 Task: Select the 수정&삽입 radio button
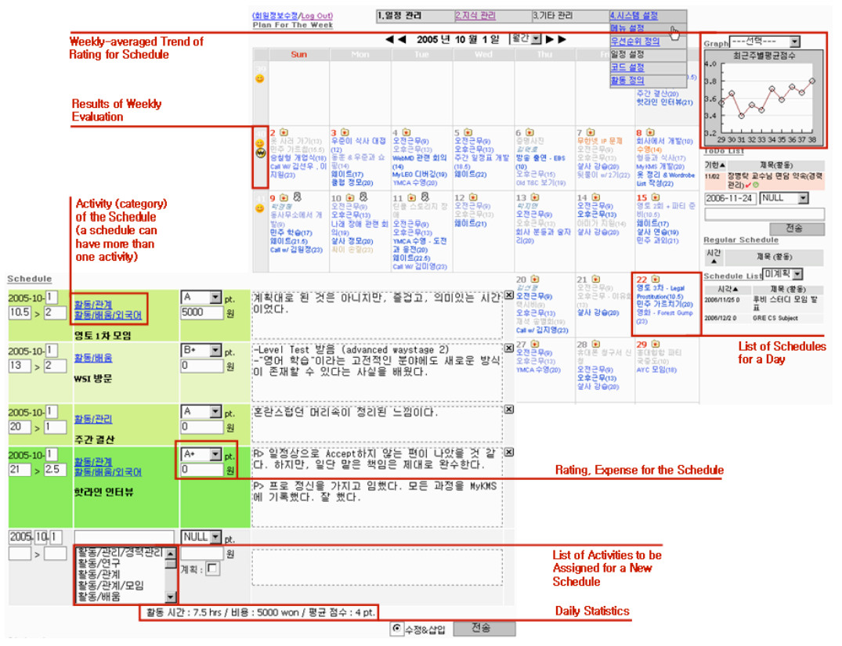(397, 628)
